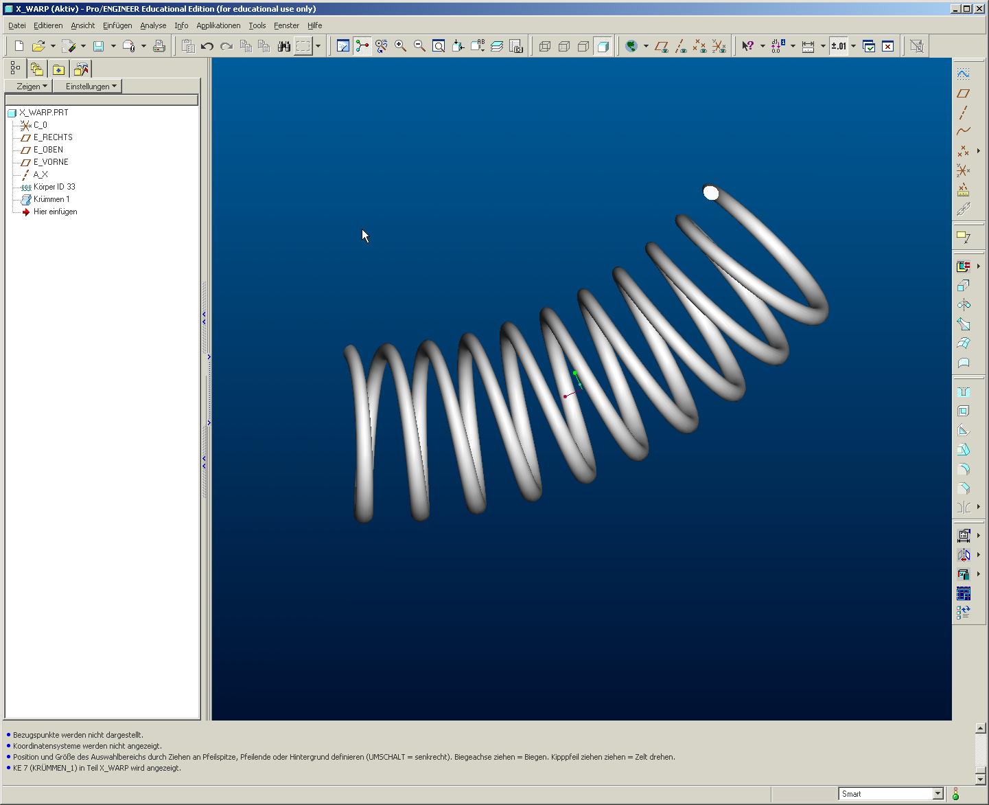Image resolution: width=989 pixels, height=805 pixels.
Task: Click the Zoom In magnifier
Action: [x=400, y=46]
